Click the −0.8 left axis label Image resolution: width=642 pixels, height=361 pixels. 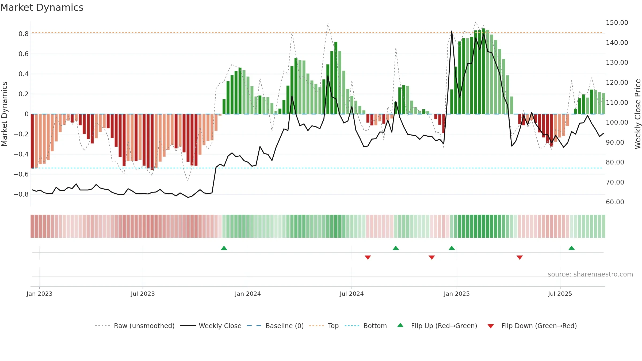click(x=21, y=194)
